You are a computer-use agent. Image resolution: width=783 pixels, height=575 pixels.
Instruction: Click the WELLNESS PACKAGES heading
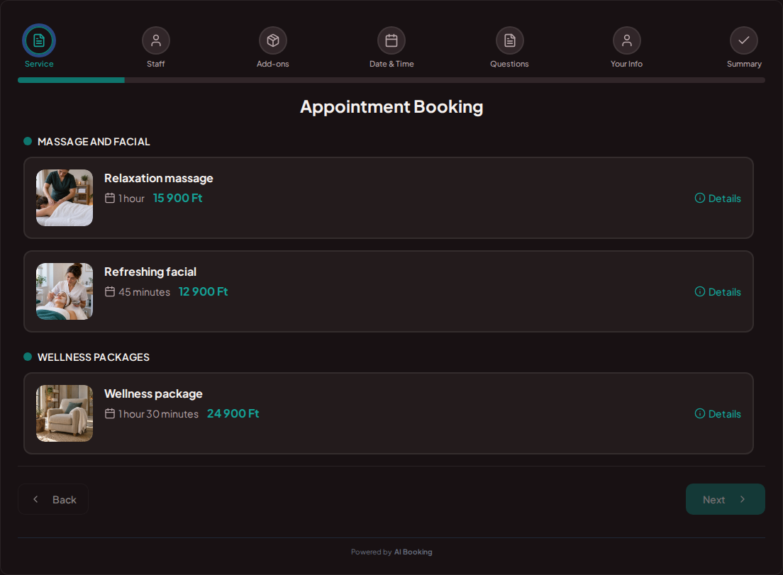[94, 357]
